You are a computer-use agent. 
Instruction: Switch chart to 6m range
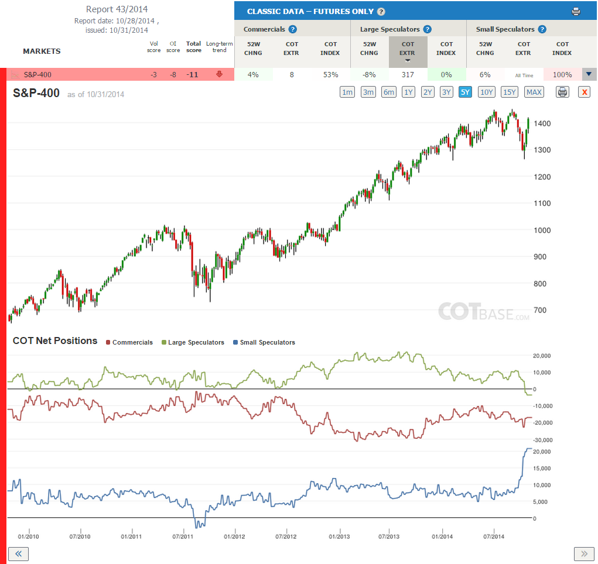point(389,92)
